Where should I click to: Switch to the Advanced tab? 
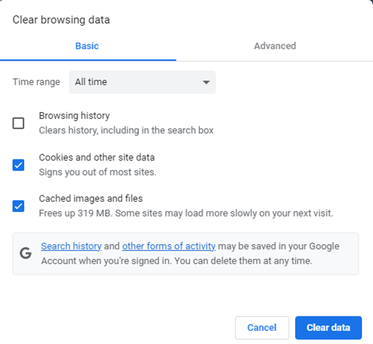[x=275, y=46]
